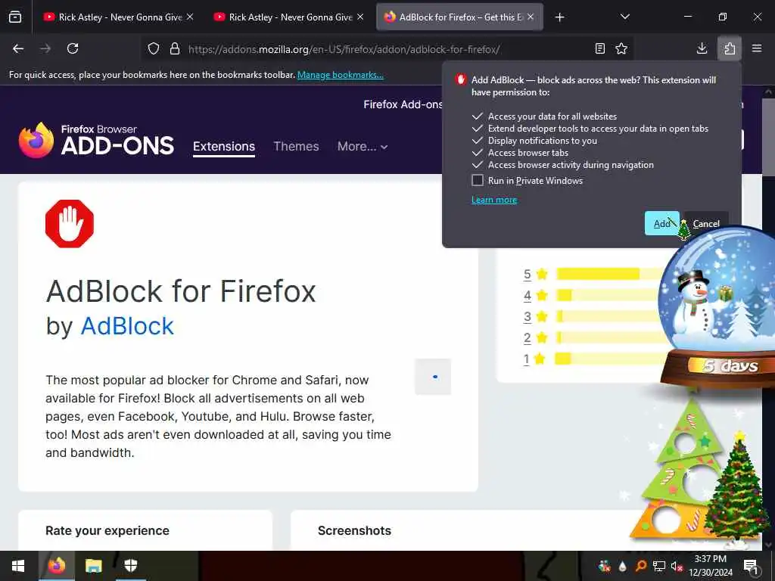Cancel the AdBlock installation prompt
This screenshot has height=581, width=775.
point(706,223)
